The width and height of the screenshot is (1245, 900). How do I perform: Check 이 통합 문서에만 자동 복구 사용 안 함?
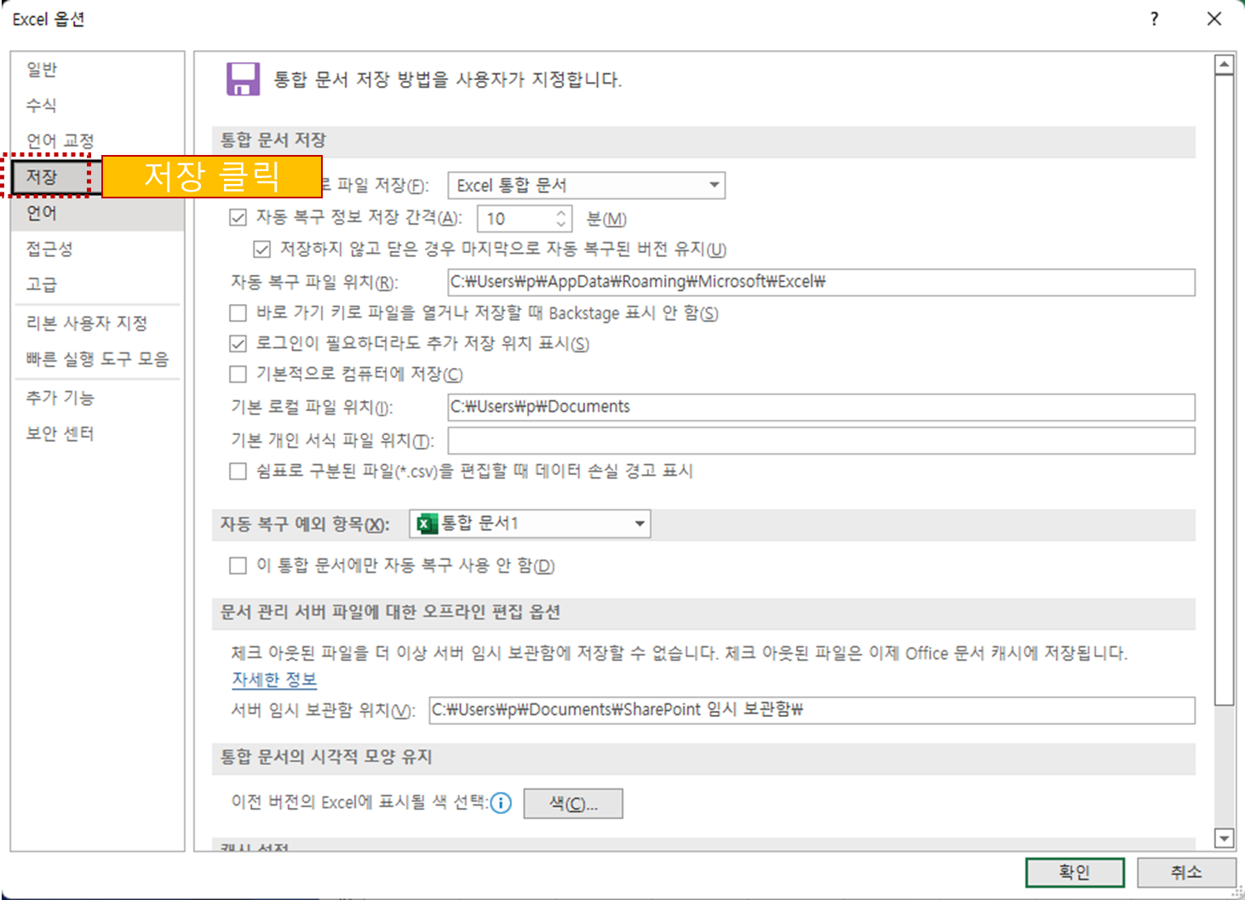tap(236, 565)
